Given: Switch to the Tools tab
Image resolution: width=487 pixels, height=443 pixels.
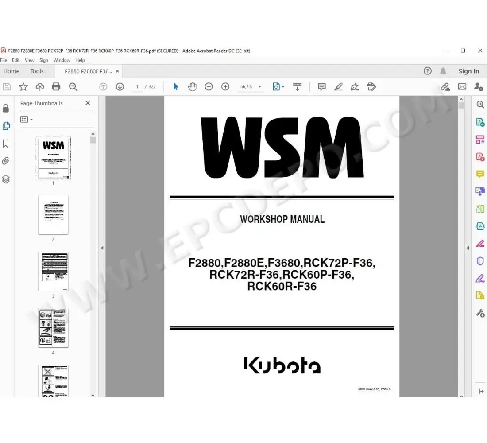Looking at the screenshot, I should click(x=37, y=71).
